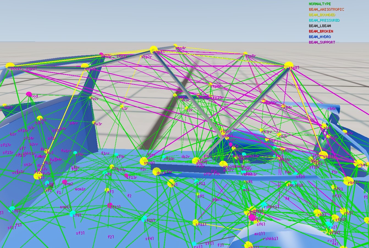Select the 'rb3l' node label

click(348, 213)
